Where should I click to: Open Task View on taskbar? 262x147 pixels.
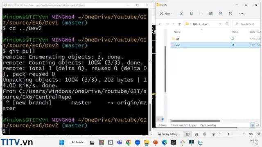pos(92,143)
